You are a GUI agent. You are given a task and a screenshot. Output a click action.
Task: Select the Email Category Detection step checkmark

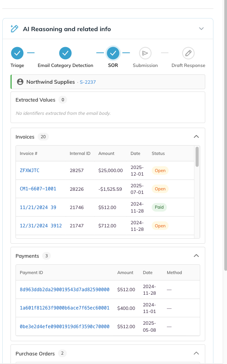[65, 53]
